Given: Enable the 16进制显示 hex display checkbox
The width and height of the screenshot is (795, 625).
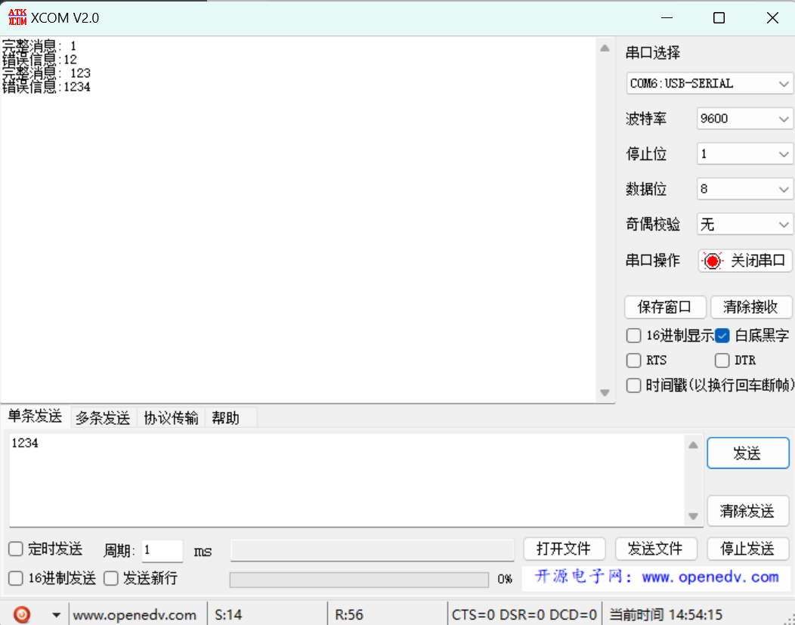Looking at the screenshot, I should click(633, 335).
